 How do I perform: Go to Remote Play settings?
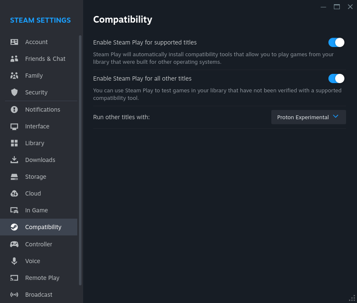tap(42, 278)
